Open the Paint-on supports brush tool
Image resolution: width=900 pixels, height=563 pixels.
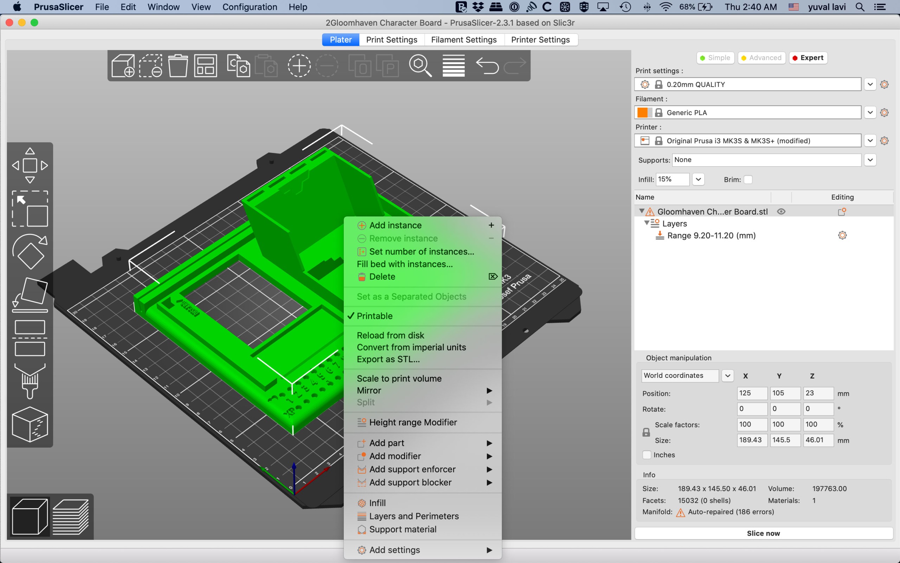pos(30,380)
